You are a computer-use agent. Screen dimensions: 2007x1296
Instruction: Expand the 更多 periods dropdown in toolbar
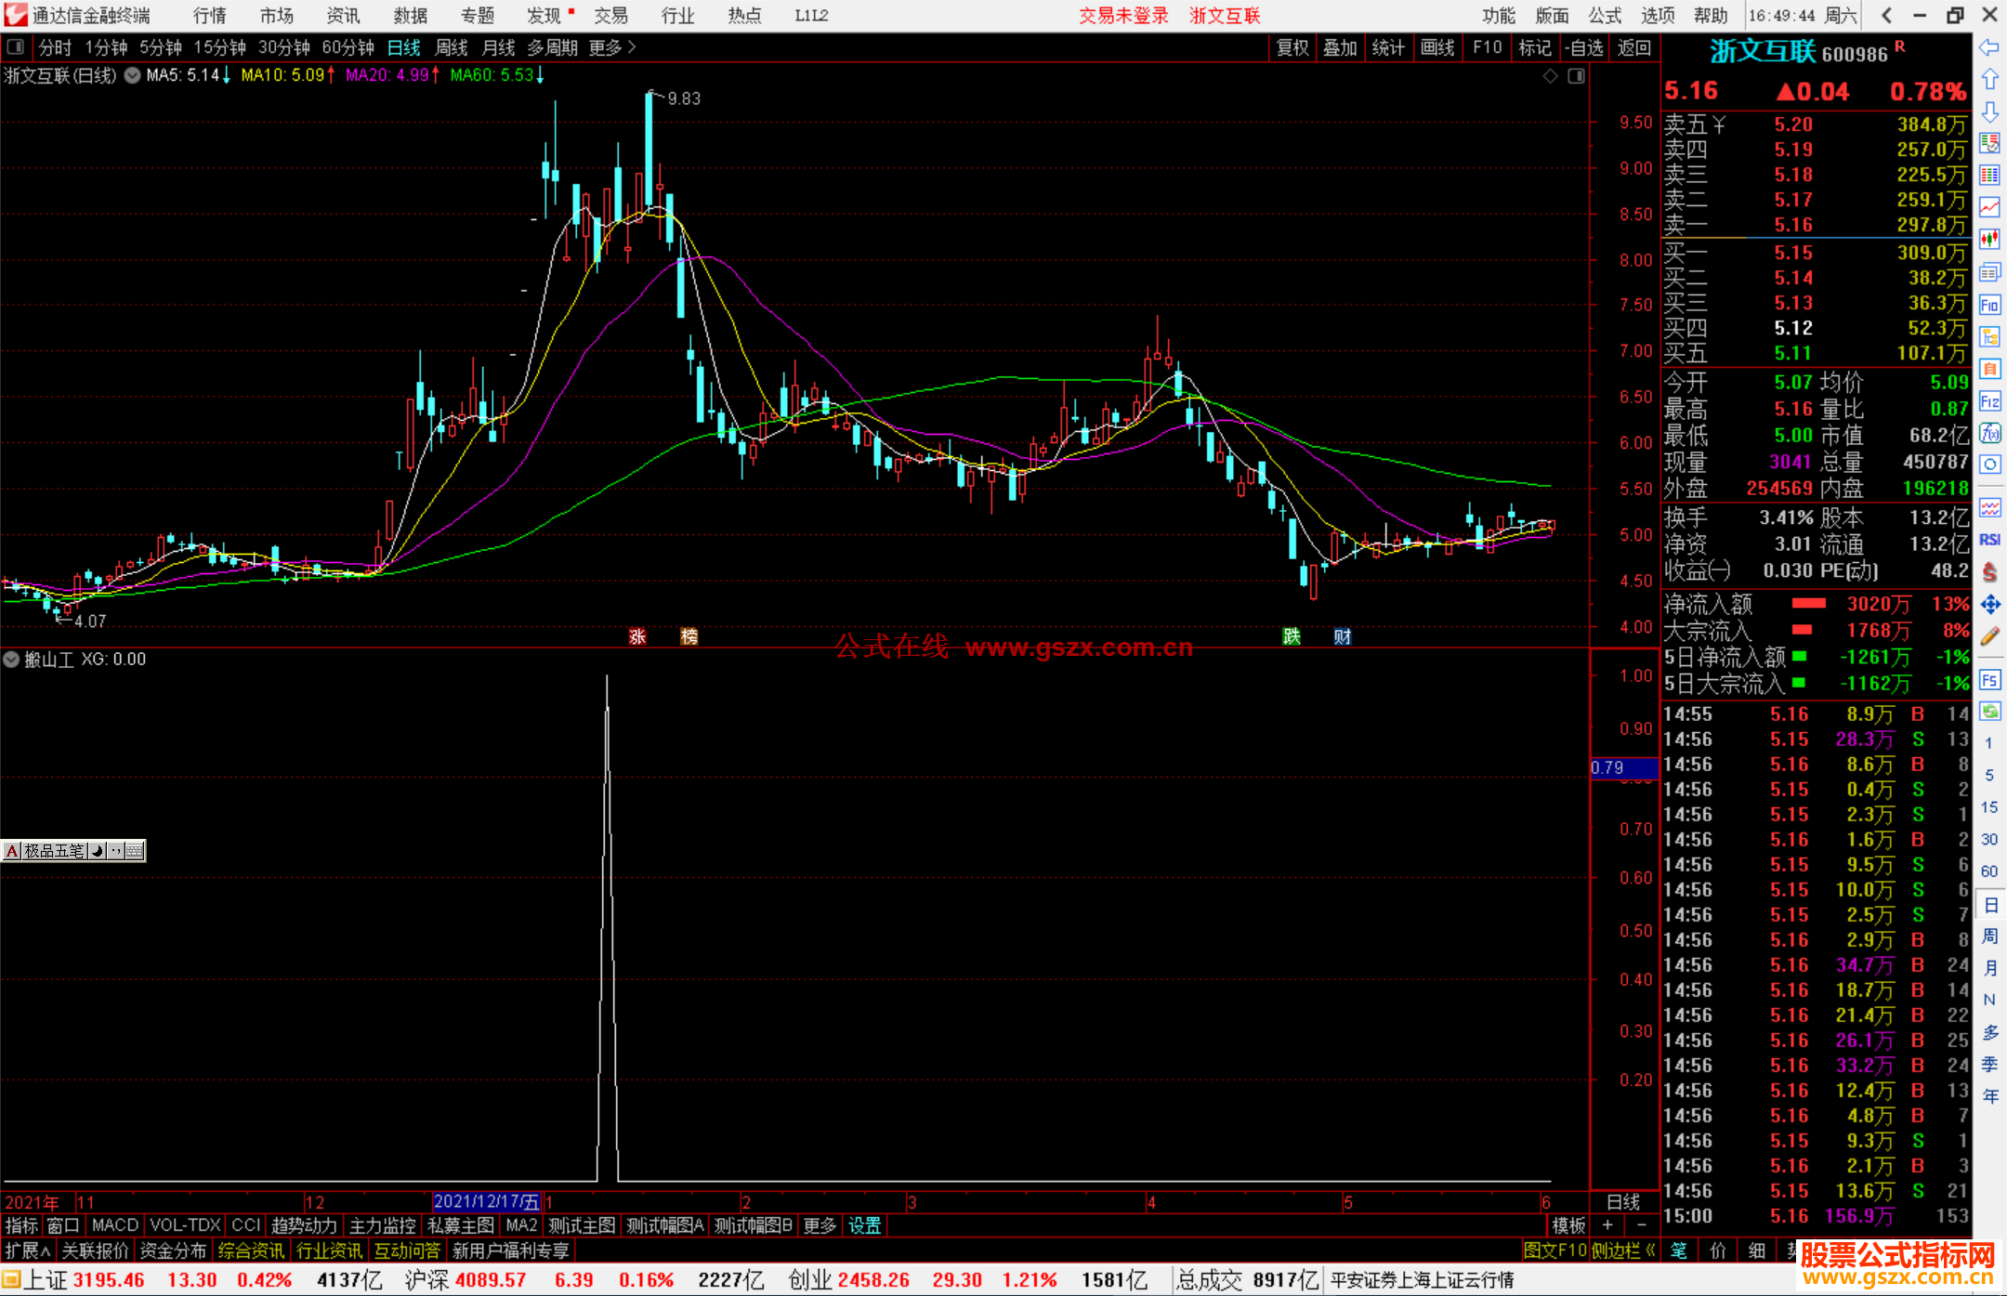pos(612,47)
